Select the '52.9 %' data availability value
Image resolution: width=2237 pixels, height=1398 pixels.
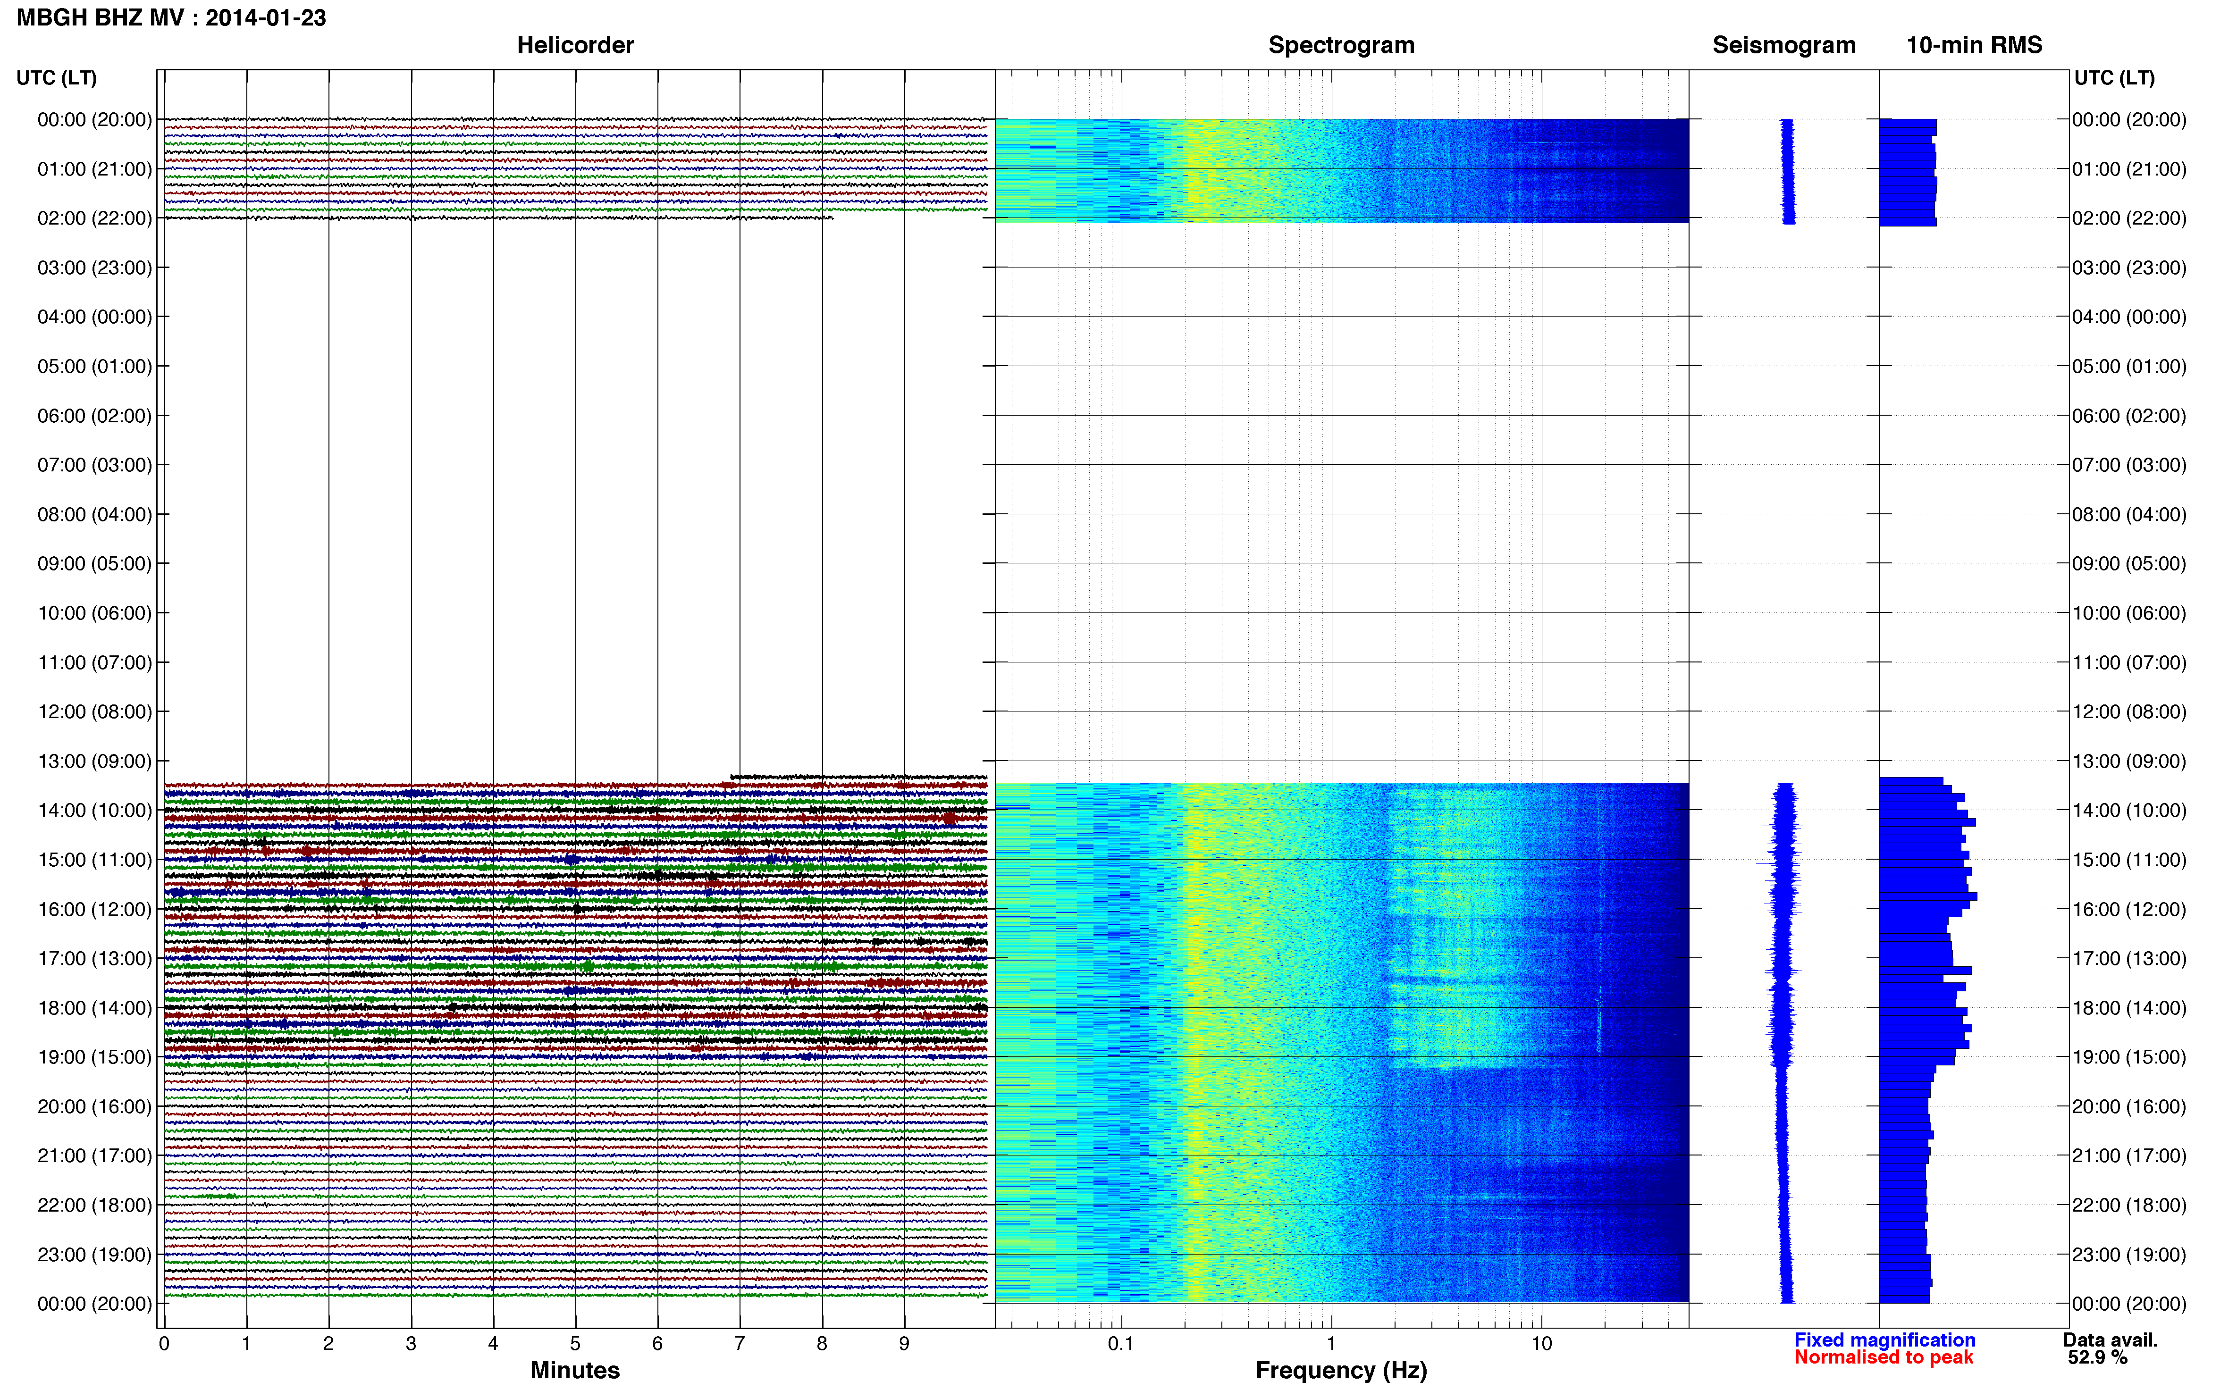2097,1357
